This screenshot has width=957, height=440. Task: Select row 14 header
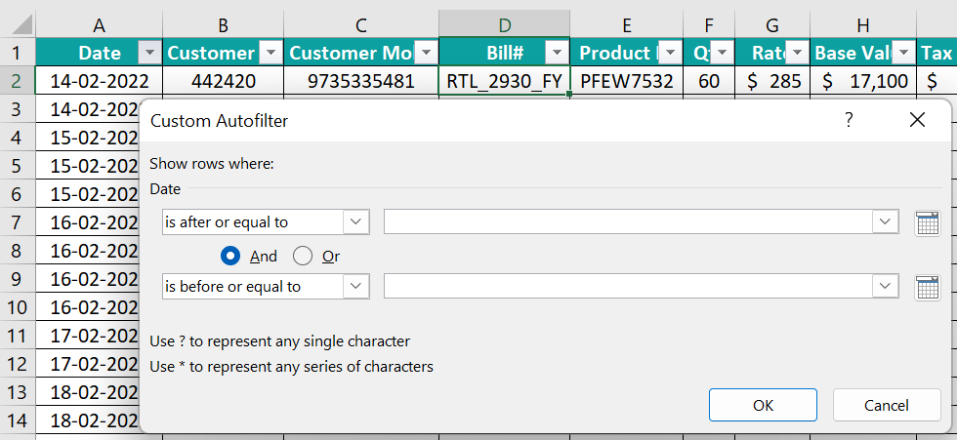[18, 421]
